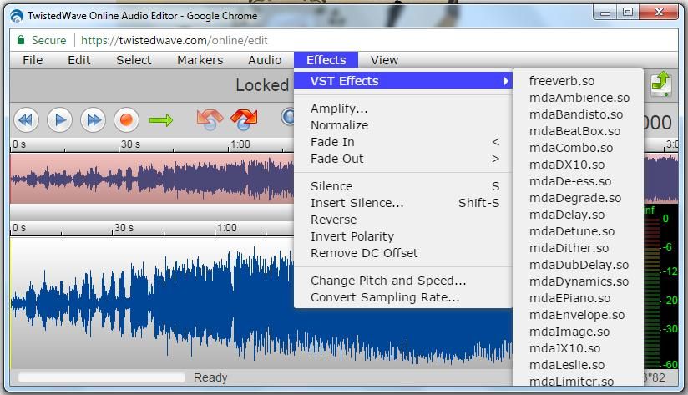Open the View menu
688x395 pixels.
(384, 60)
